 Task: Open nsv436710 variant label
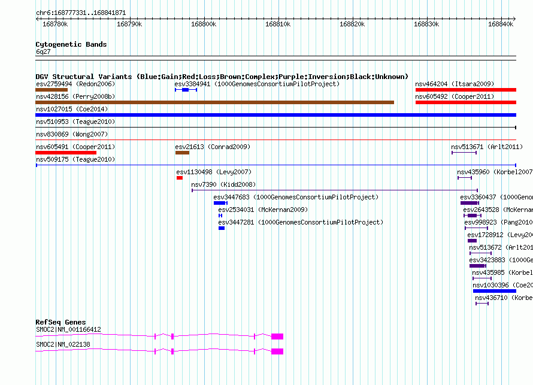[504, 298]
